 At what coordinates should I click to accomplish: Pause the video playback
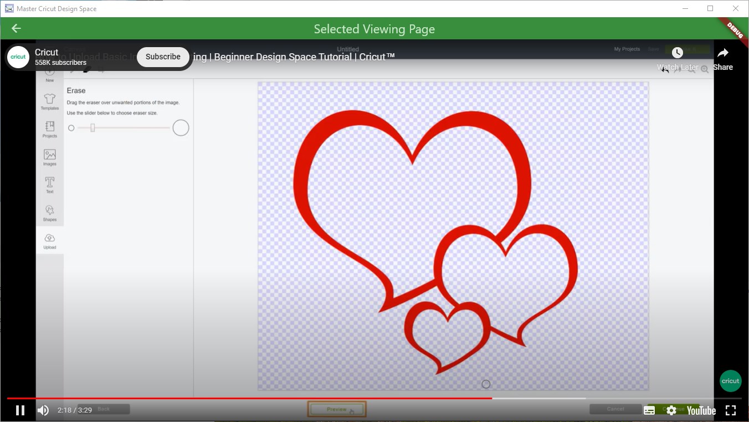point(20,410)
